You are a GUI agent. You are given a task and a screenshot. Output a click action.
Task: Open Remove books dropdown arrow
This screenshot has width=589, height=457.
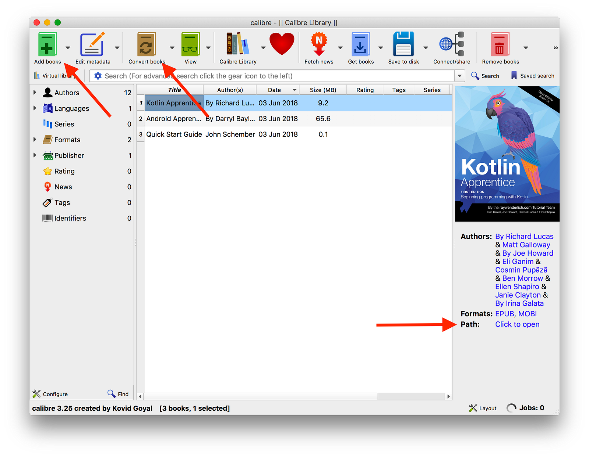(526, 48)
